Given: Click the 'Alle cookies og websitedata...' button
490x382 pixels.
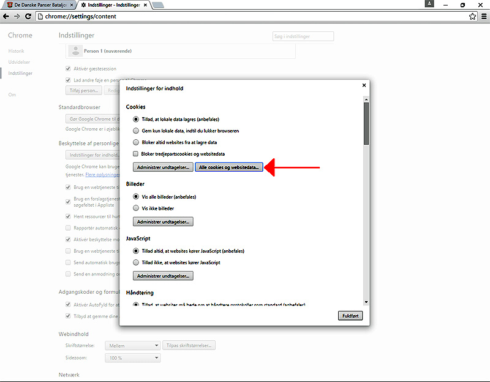Looking at the screenshot, I should tap(229, 167).
